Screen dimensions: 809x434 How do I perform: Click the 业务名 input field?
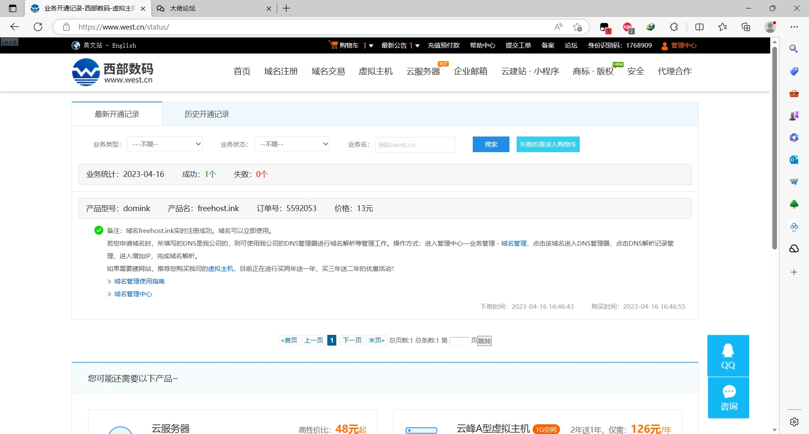(x=415, y=145)
